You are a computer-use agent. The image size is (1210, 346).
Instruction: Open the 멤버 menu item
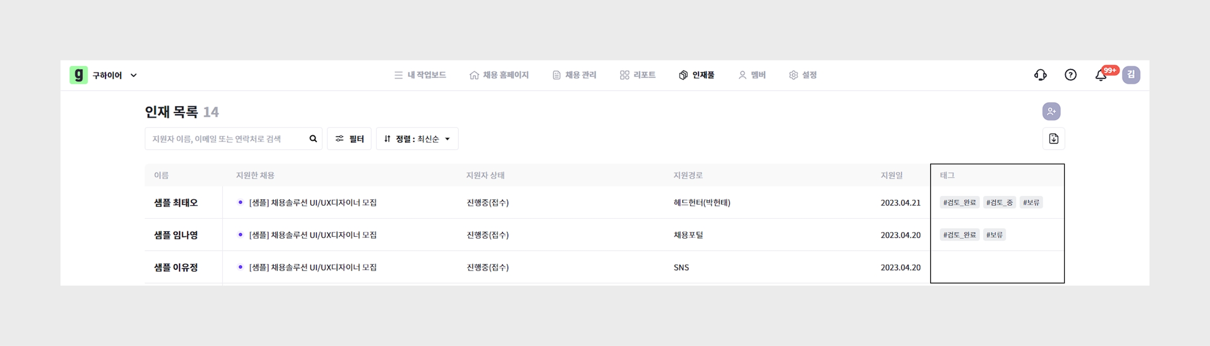point(752,75)
